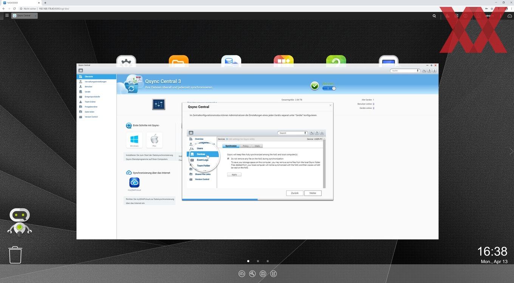The image size is (514, 283).
Task: Click the browser reload button
Action: [15, 8]
